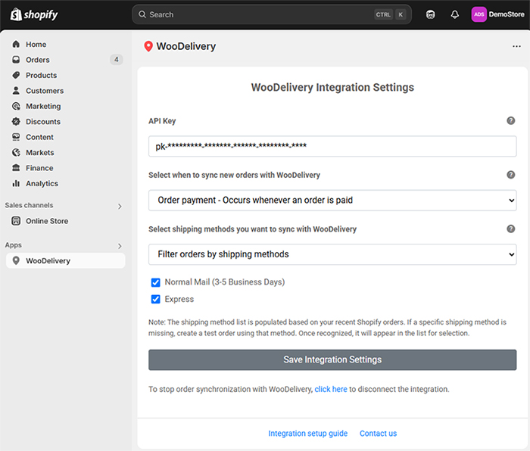Focus the top Search bar
The width and height of the screenshot is (530, 451).
click(x=272, y=14)
